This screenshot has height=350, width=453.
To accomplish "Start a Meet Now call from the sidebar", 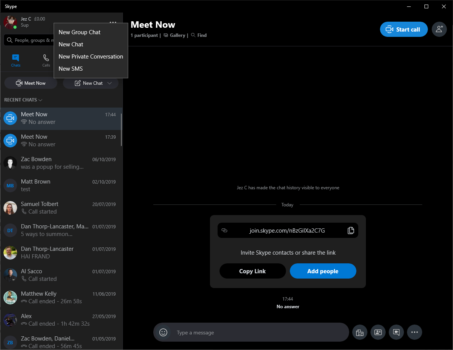I will pyautogui.click(x=30, y=83).
